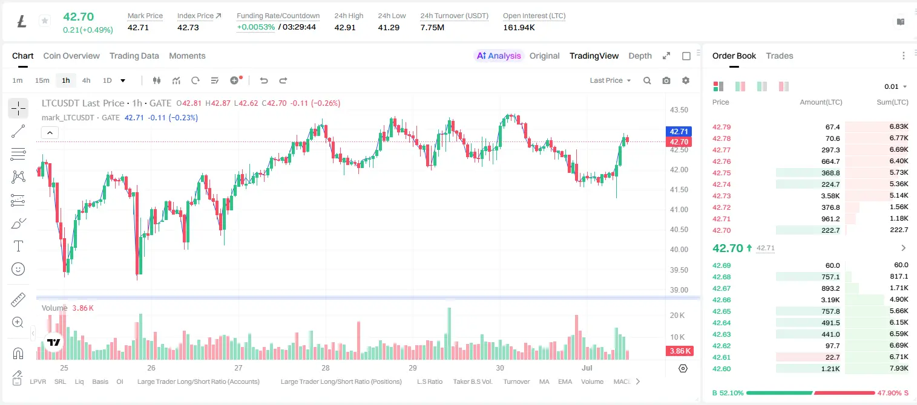Image resolution: width=917 pixels, height=405 pixels.
Task: Show only sell orders in order book
Action: tap(784, 86)
